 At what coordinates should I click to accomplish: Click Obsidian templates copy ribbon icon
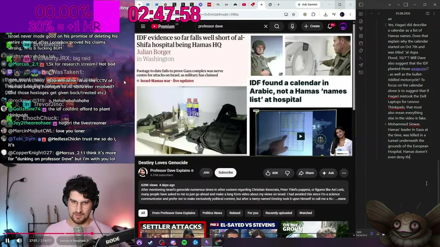click(x=361, y=50)
